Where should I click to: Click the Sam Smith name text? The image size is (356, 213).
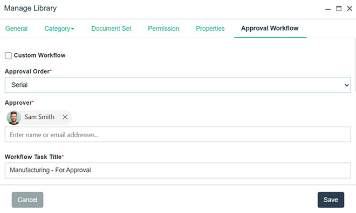[x=39, y=117]
